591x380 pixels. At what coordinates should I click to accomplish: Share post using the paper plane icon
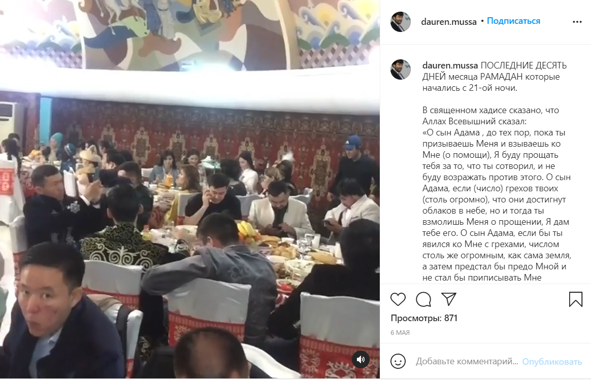(x=448, y=299)
